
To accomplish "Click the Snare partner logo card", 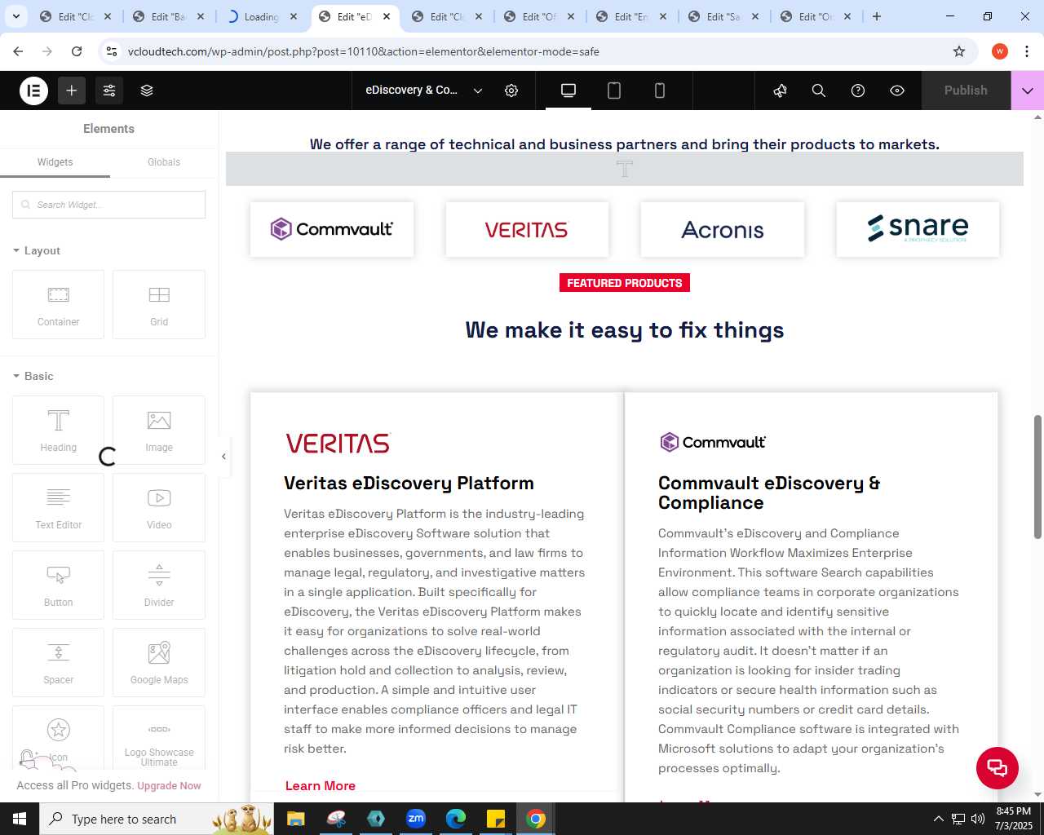I will (918, 229).
